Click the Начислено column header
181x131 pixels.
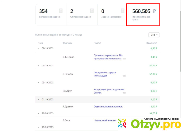coord(151,43)
